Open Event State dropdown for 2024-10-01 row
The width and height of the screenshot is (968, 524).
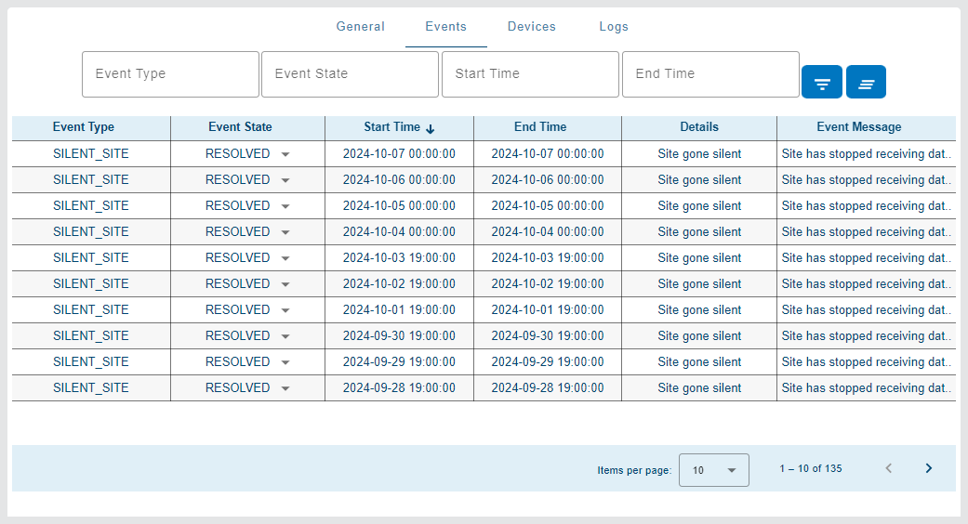[x=285, y=310]
